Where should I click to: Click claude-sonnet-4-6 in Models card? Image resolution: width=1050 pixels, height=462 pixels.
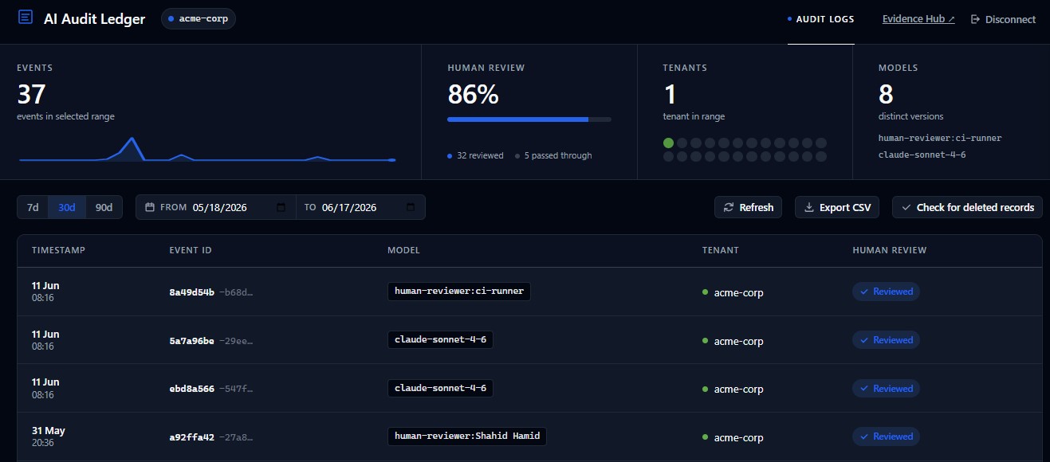922,155
